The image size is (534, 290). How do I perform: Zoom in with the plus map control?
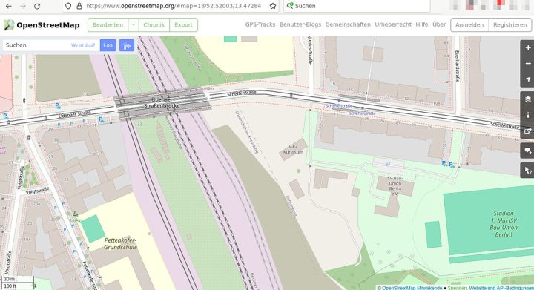click(527, 48)
